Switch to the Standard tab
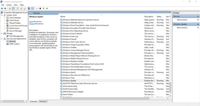This screenshot has height=106, width=200. coord(43,101)
